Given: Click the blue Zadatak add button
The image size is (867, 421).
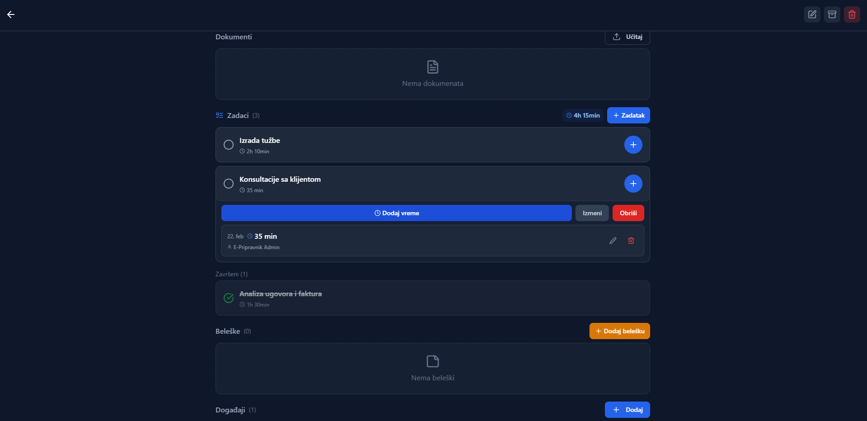Looking at the screenshot, I should 628,115.
